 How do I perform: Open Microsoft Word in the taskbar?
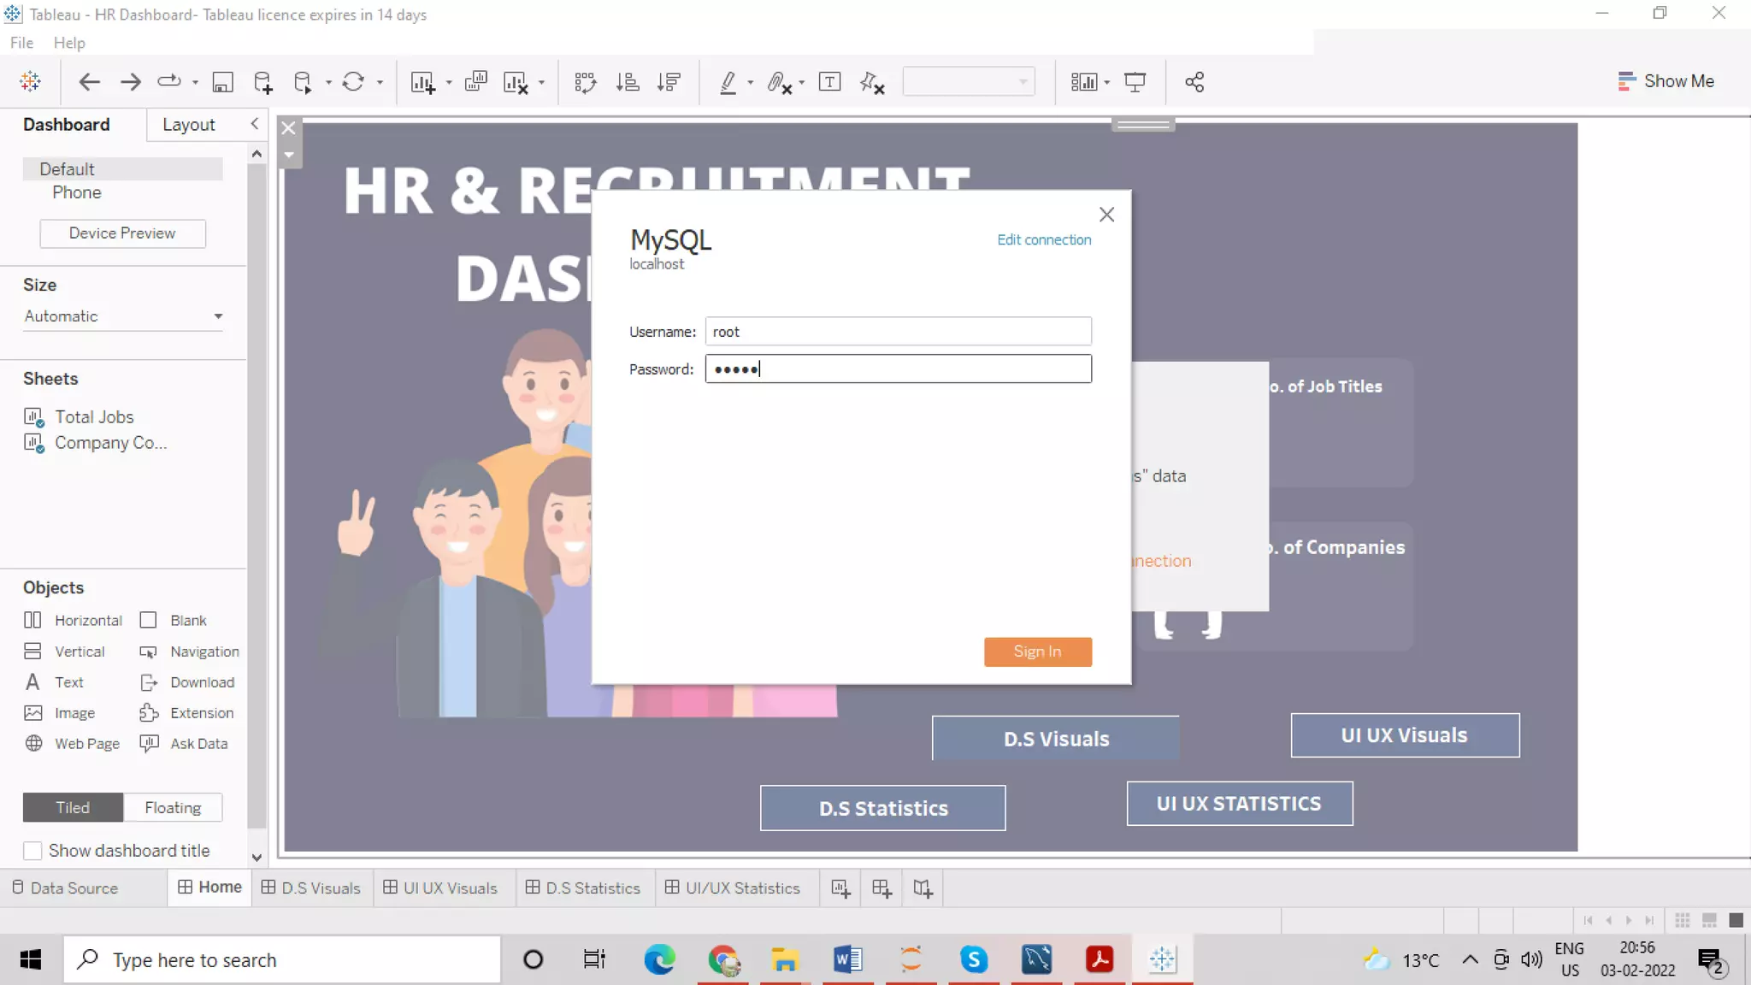point(847,959)
